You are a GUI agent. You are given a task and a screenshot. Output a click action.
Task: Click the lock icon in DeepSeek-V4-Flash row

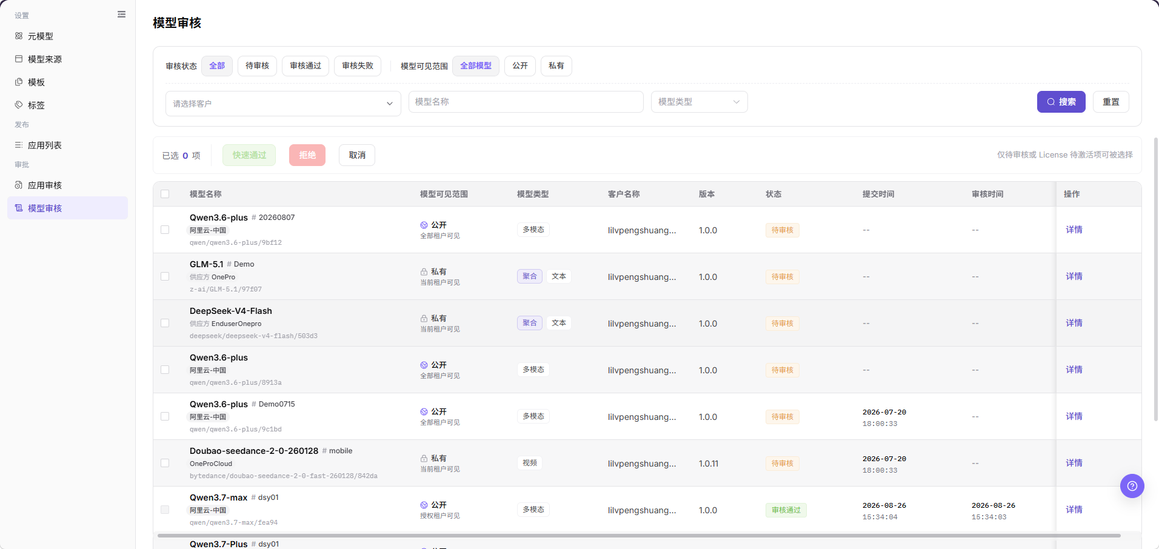[x=424, y=318]
